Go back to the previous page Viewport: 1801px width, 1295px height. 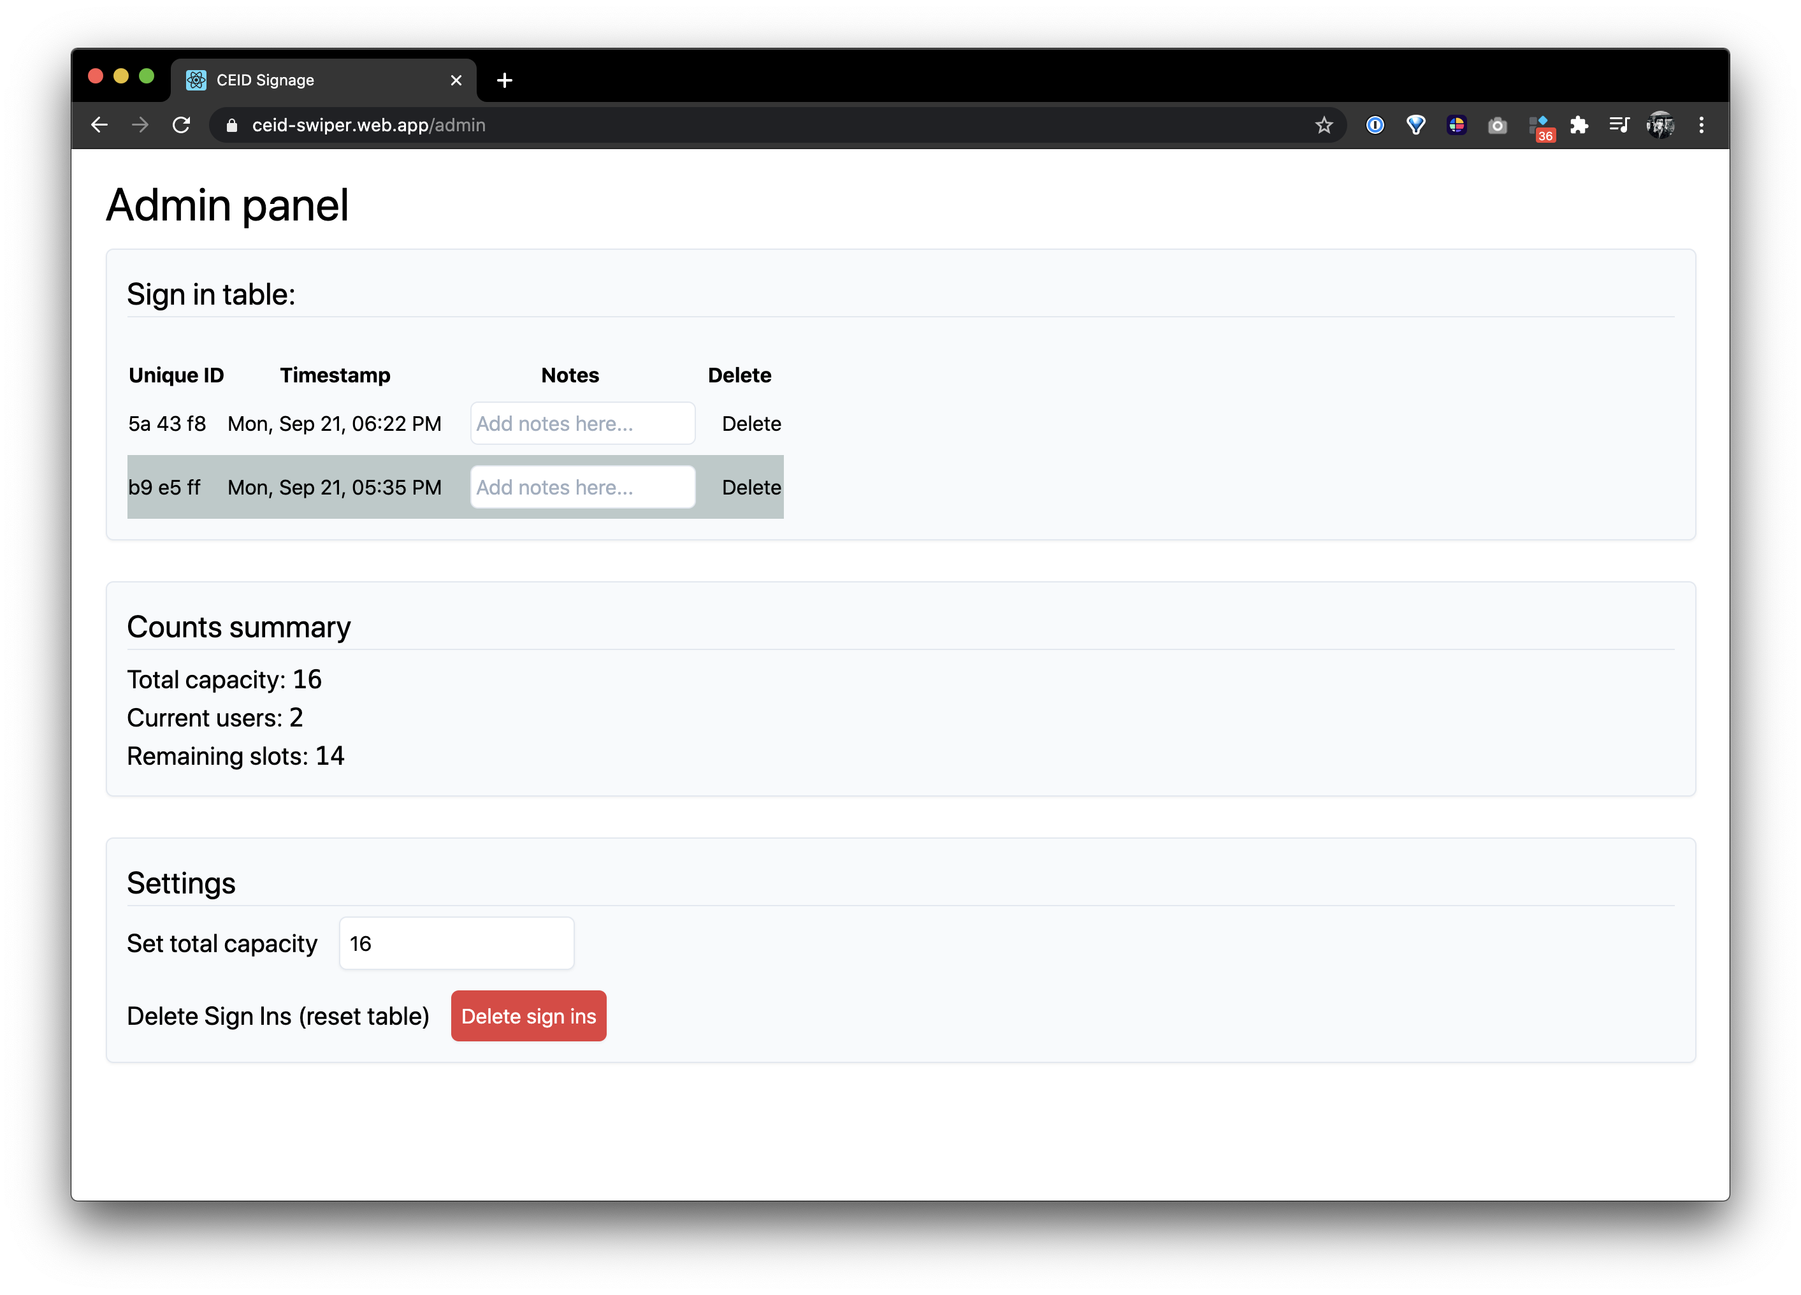click(99, 126)
